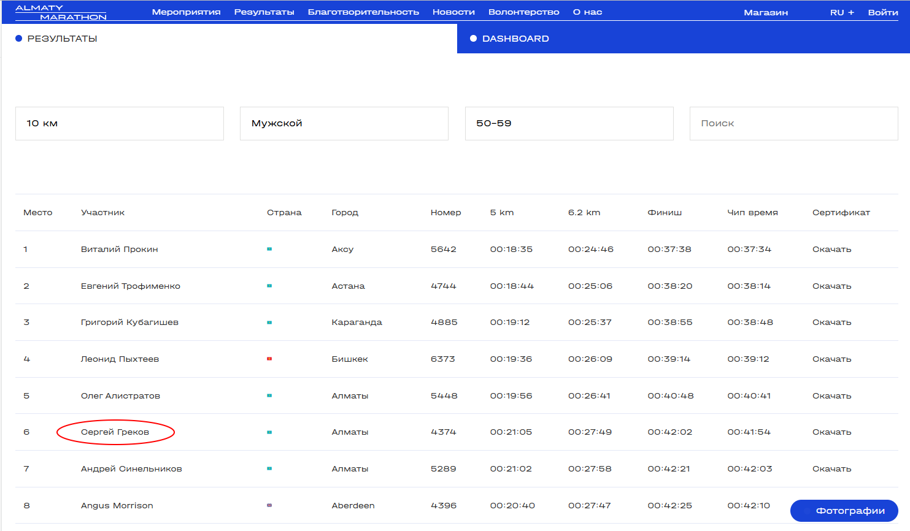910x531 pixels.
Task: Open the 10 км distance dropdown
Action: tap(120, 123)
